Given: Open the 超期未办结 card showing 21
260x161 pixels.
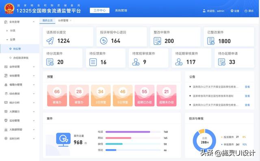Looking at the screenshot, I should click(167, 95).
